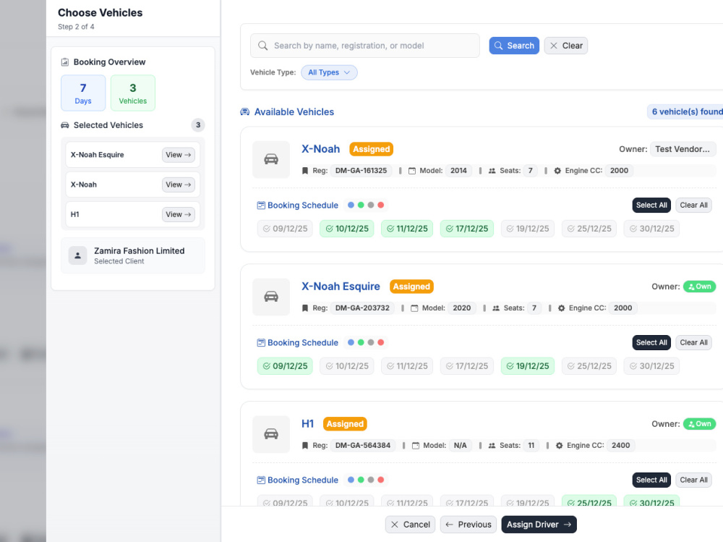Screen dimensions: 723x542
Task: Click the bookmark icon beside Reg DM-GA-203732
Action: 305,308
